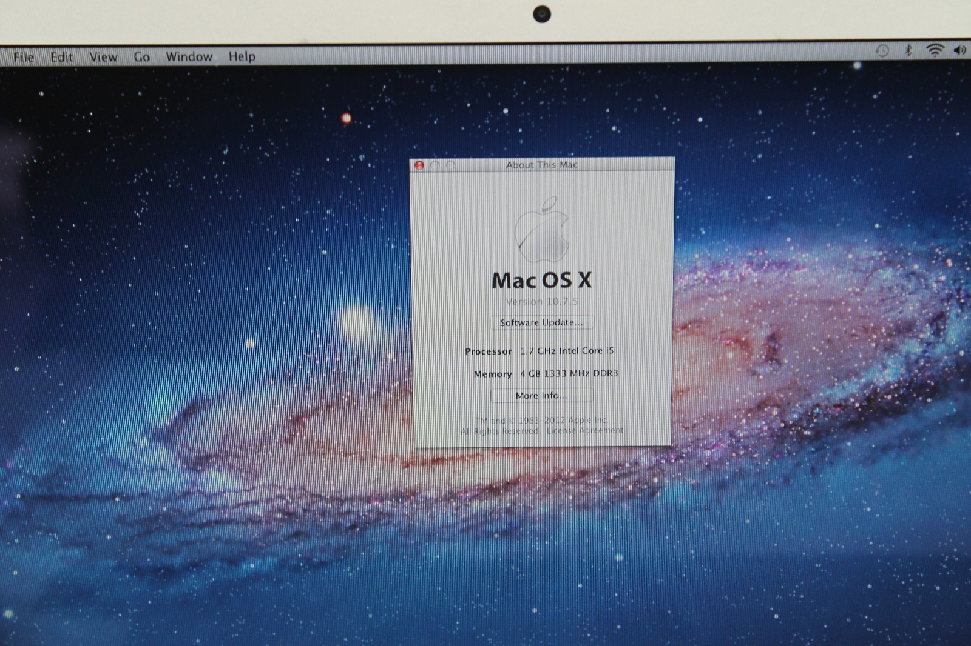The image size is (971, 646).
Task: Open the View menu
Action: coord(103,57)
